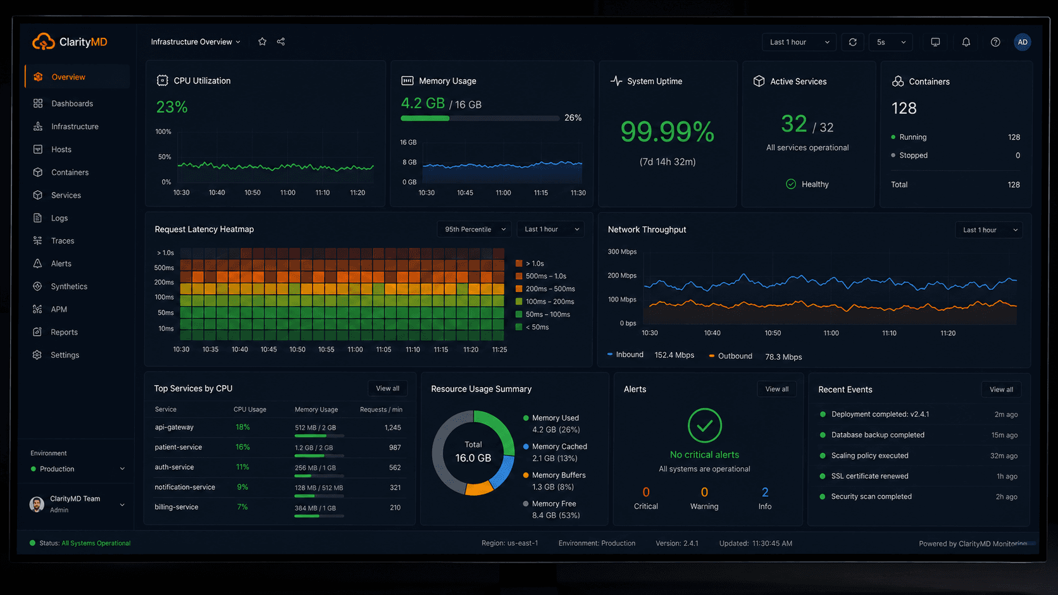
Task: Open 95th Percentile heatmap dropdown
Action: coord(475,230)
